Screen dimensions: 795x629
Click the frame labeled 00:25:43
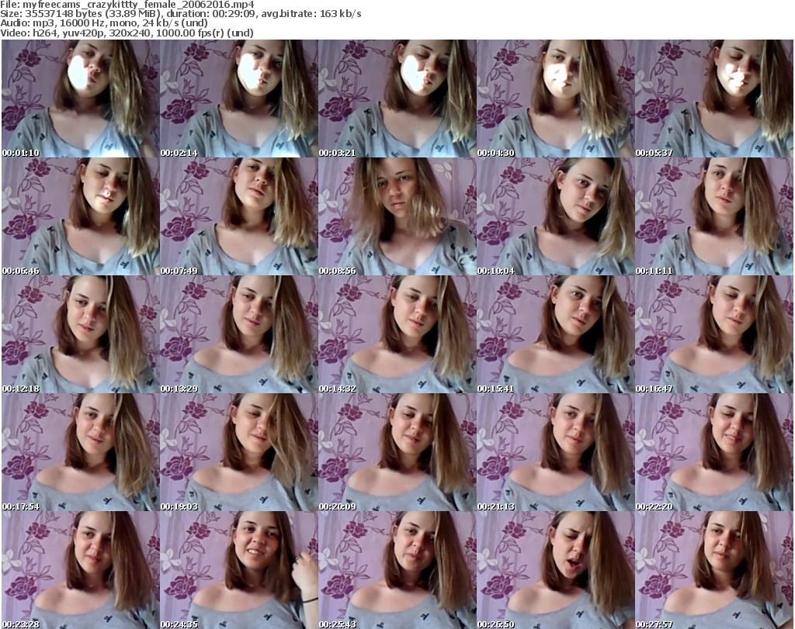pyautogui.click(x=397, y=570)
